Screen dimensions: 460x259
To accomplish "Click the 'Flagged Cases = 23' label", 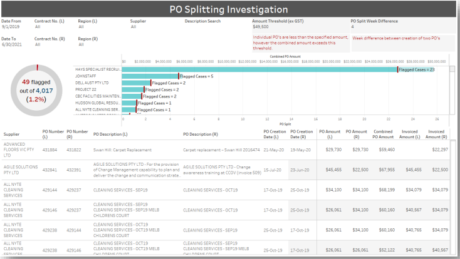I will 417,69.
